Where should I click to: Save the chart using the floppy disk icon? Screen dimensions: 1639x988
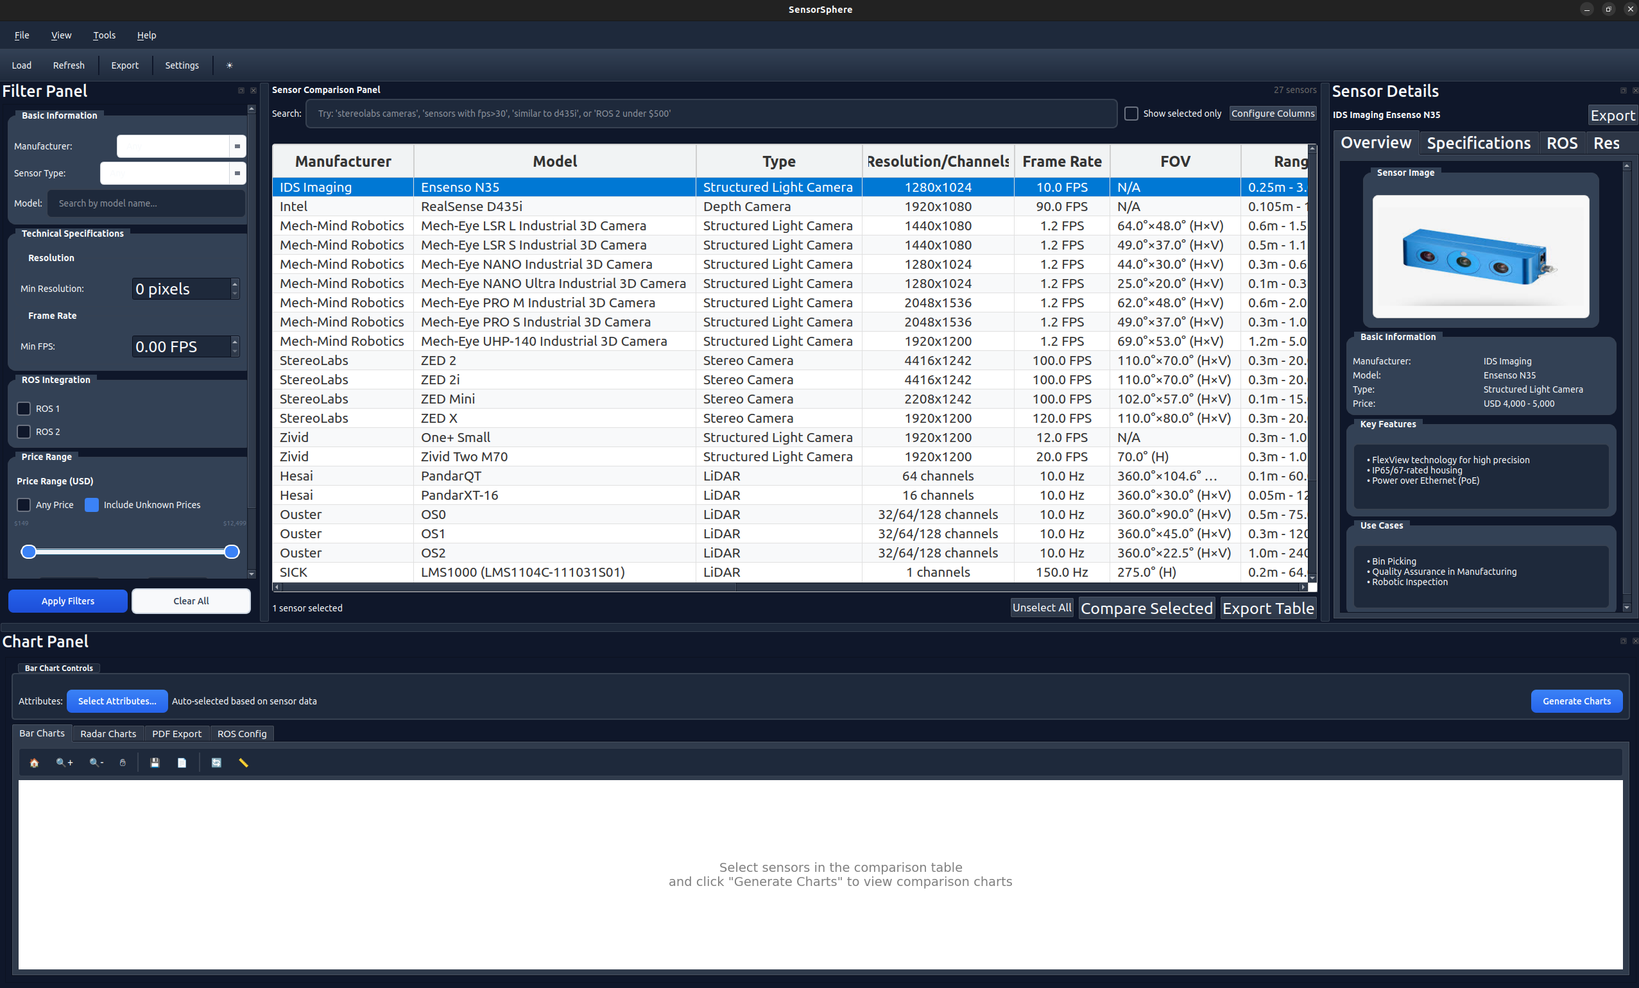click(x=155, y=763)
